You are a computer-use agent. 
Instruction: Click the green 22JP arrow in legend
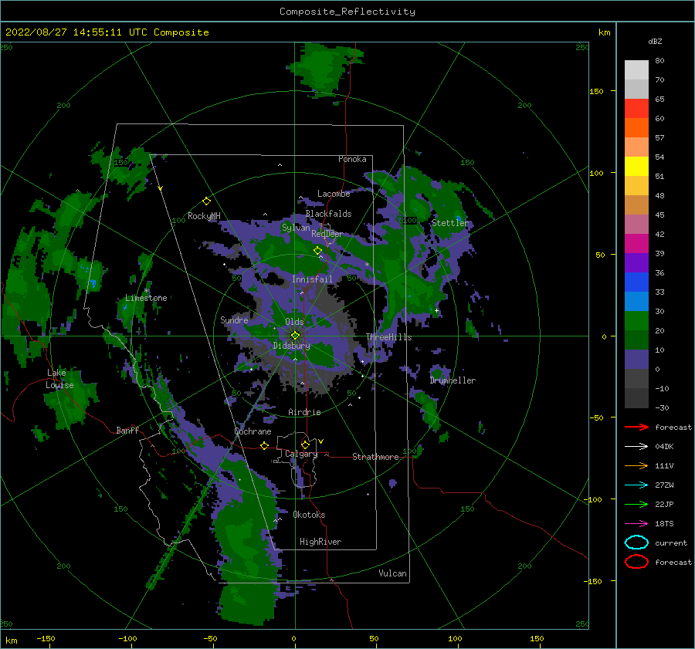[x=636, y=504]
